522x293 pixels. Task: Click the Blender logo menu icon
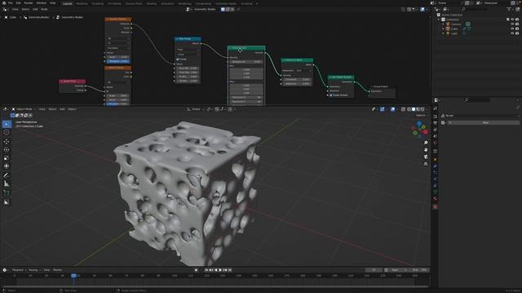[3, 3]
